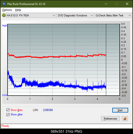Expand the Q-Check Beta/Jitter Test dropdown

pos(113,16)
